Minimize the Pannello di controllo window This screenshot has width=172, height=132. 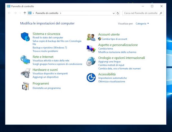tap(143, 6)
